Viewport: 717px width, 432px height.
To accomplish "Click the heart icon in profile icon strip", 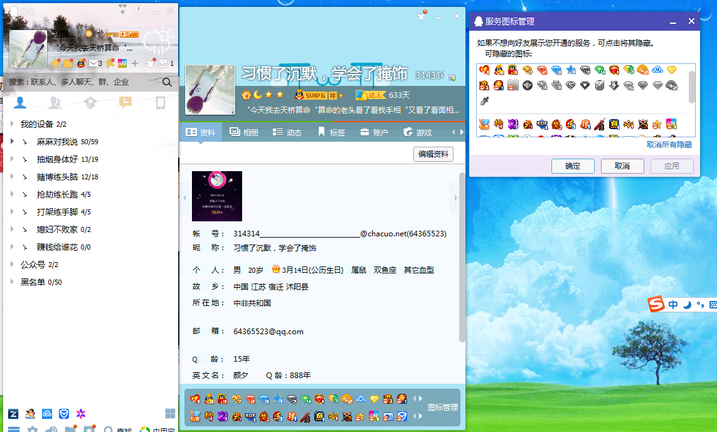I will pos(195,399).
